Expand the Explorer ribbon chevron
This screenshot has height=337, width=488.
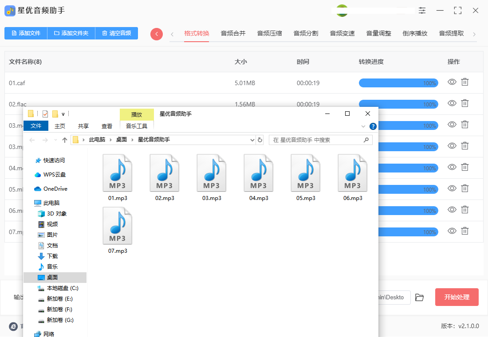pos(363,126)
